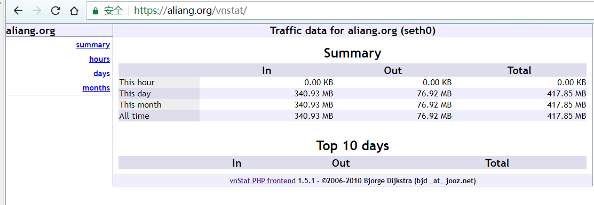
Task: Visit the vnStat PHP frontend link
Action: [x=263, y=181]
